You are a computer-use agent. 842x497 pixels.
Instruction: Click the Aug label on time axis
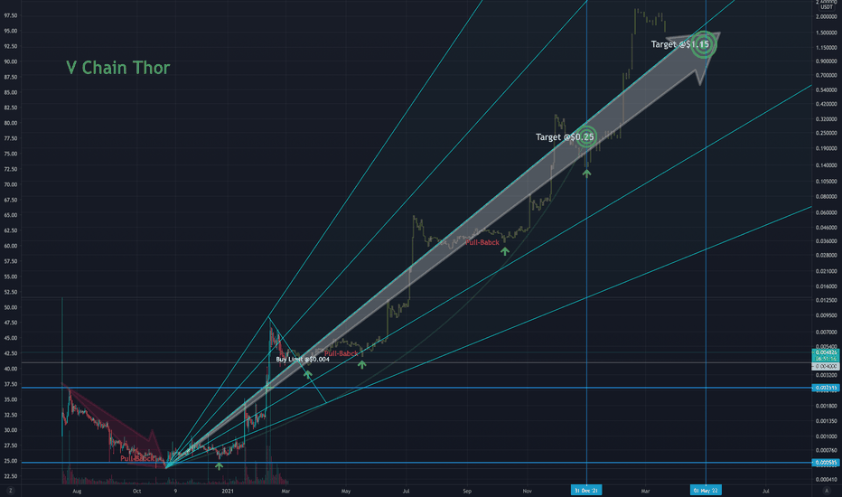77,491
